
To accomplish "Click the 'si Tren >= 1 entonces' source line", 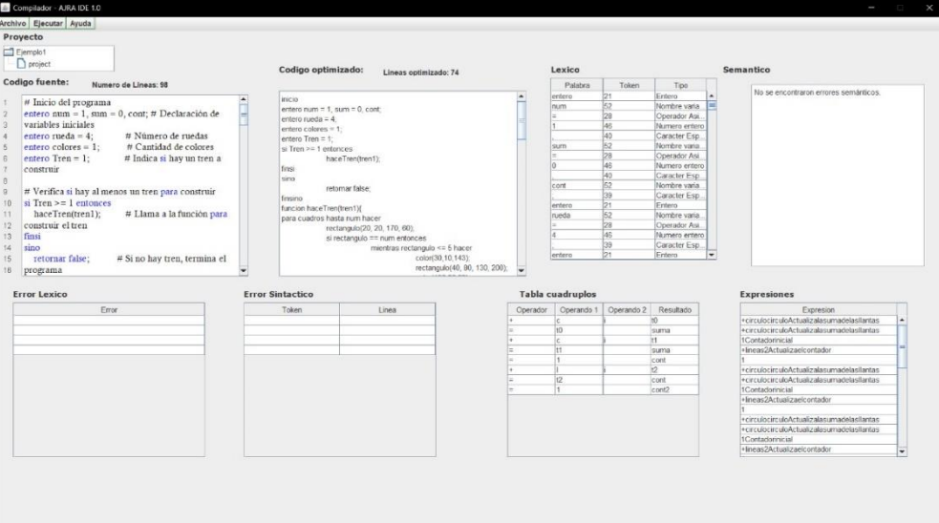I will 67,203.
